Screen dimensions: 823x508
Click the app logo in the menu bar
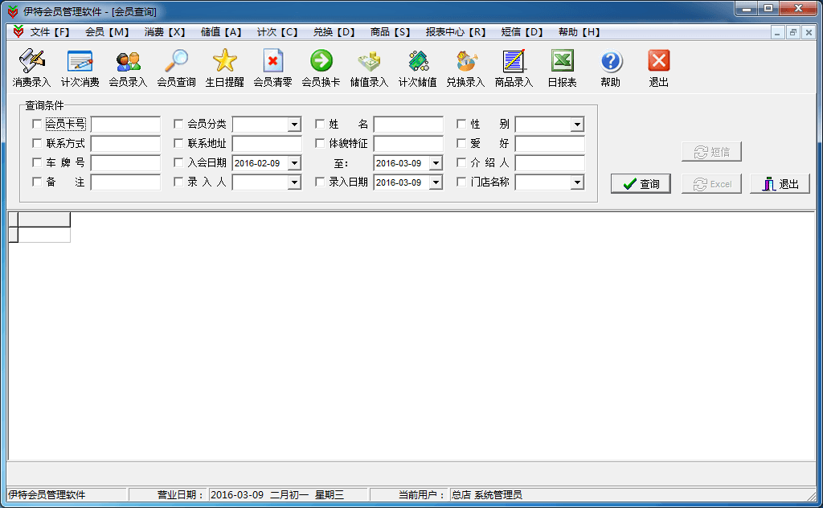18,32
